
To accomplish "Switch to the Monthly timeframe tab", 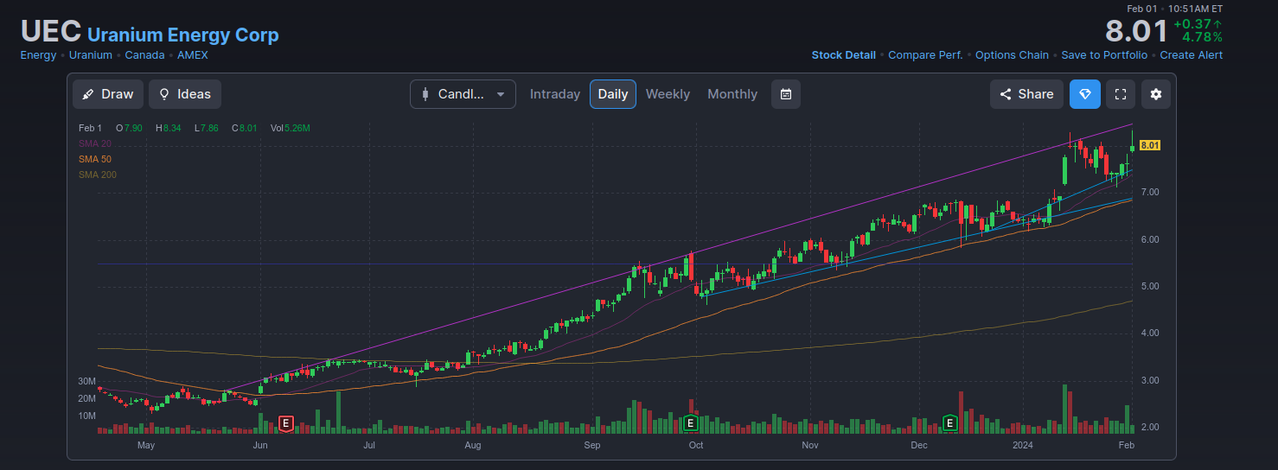I will 732,94.
